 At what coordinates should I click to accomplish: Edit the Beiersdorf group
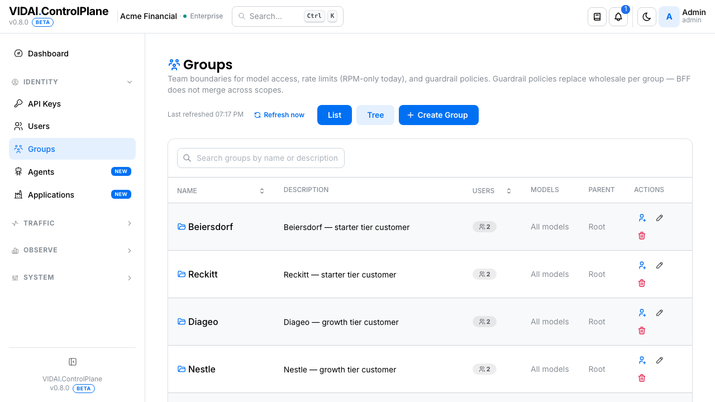click(660, 218)
